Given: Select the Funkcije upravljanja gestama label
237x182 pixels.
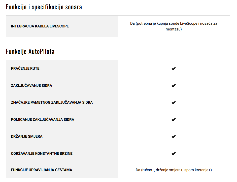Looking at the screenshot, I should (41, 170).
